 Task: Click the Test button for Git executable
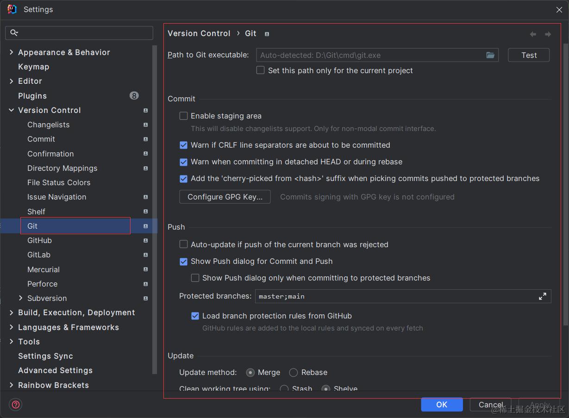pyautogui.click(x=529, y=55)
